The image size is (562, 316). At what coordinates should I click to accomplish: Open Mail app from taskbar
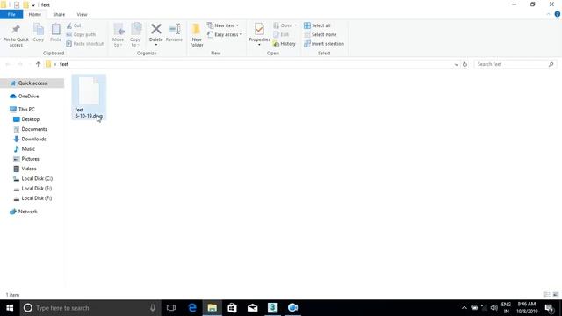pos(252,308)
